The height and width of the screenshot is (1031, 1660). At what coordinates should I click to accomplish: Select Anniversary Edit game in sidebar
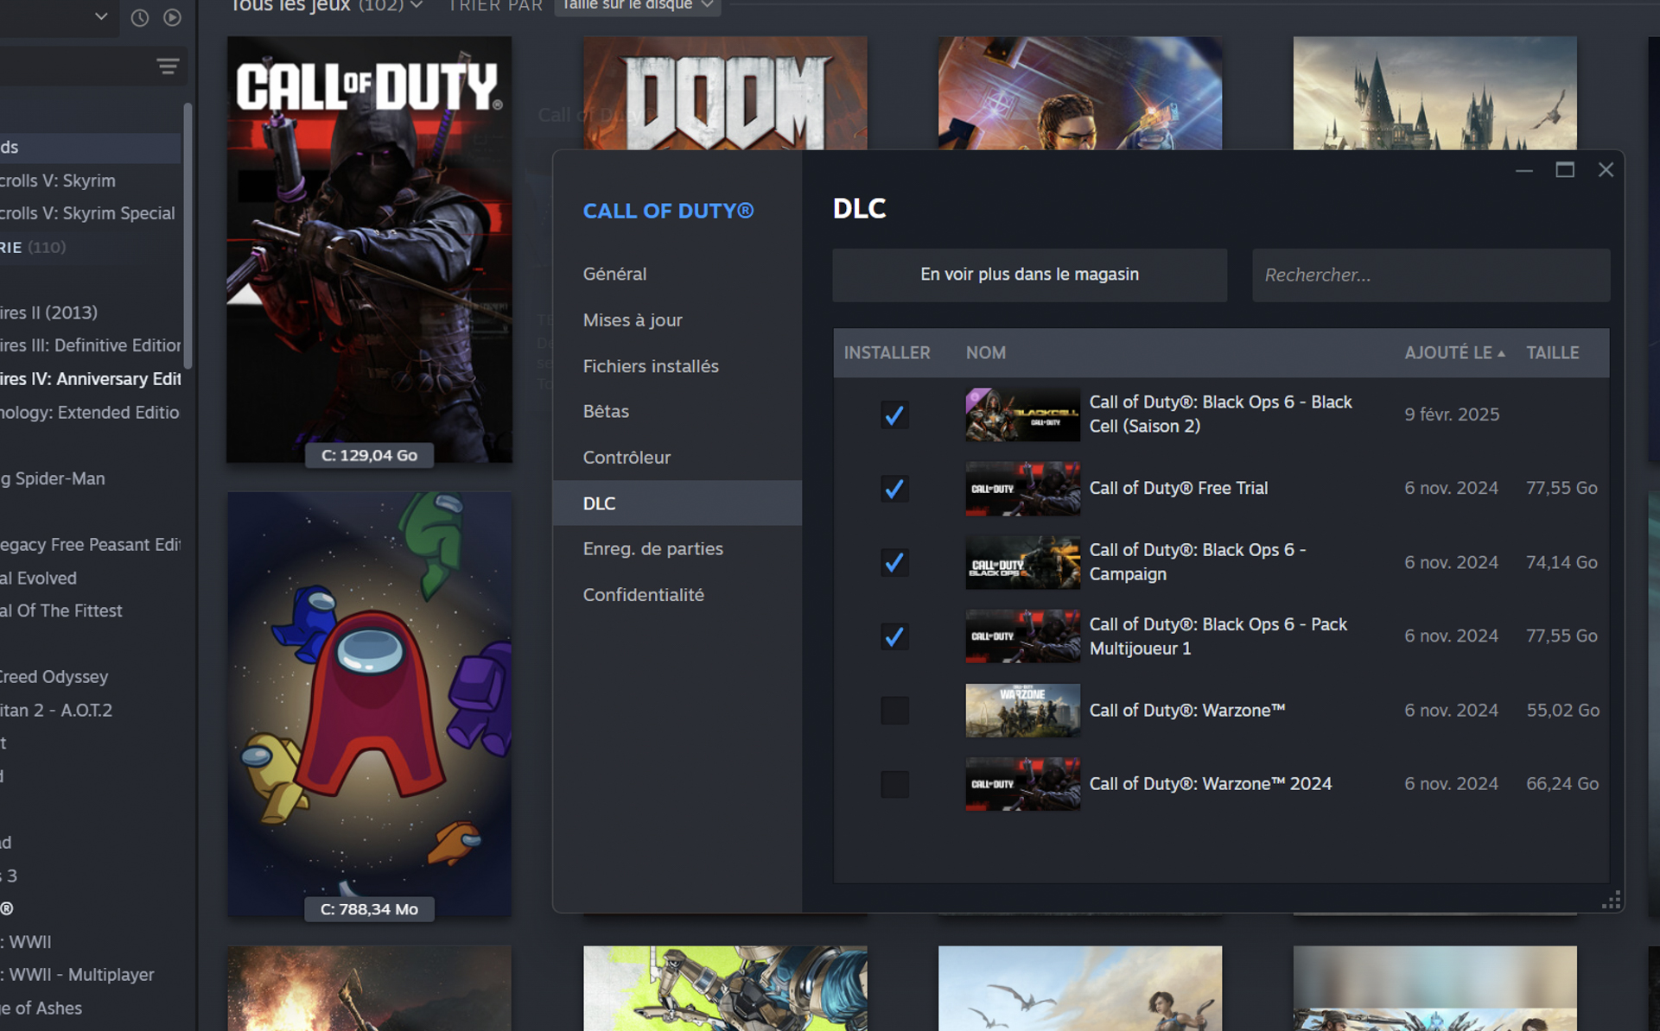(90, 379)
